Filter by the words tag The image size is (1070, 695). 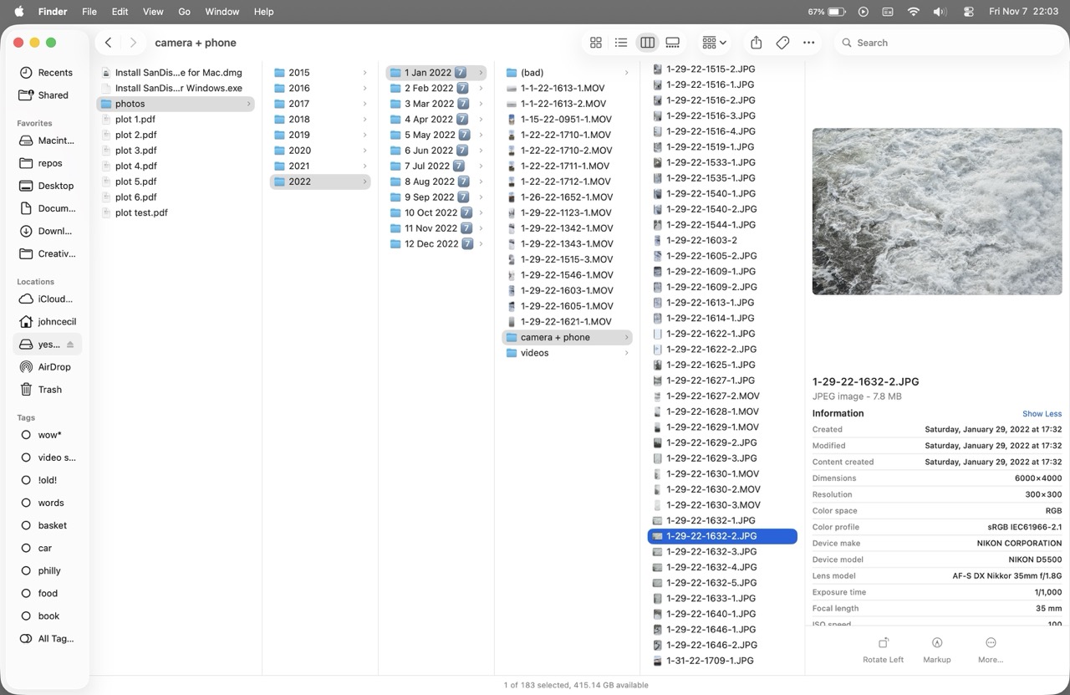pos(47,503)
